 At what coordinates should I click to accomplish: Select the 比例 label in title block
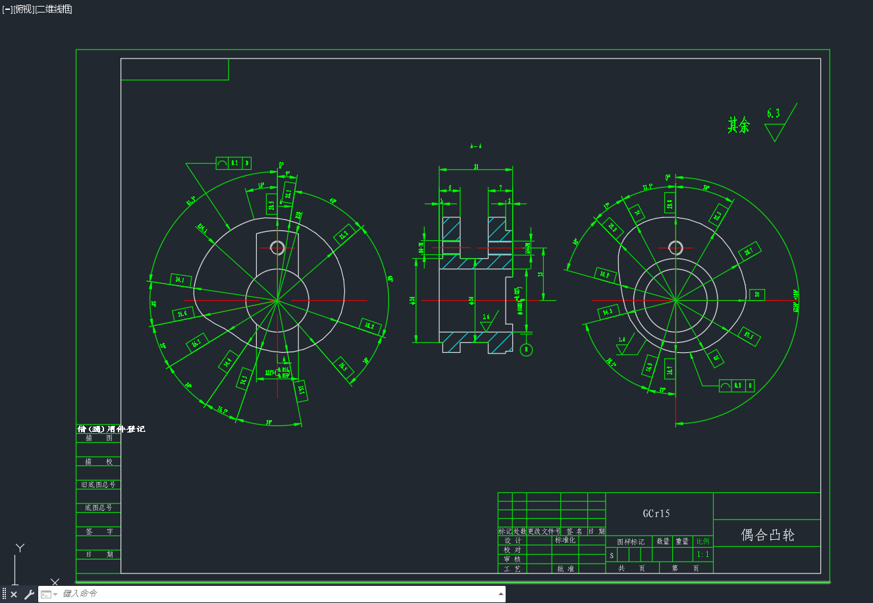coord(703,541)
